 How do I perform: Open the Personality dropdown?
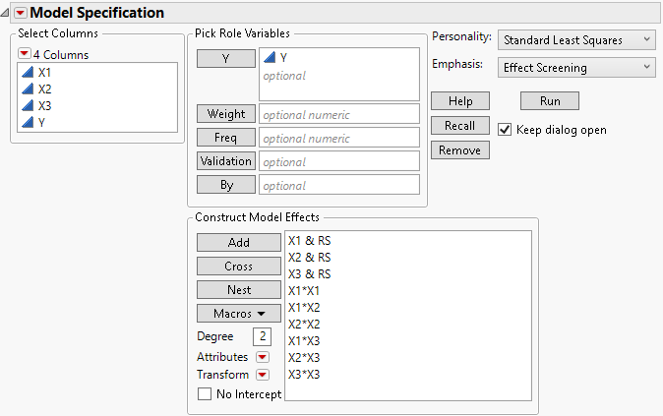pos(576,39)
